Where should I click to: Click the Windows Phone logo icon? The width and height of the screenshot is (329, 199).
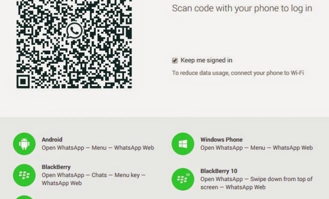click(x=183, y=144)
